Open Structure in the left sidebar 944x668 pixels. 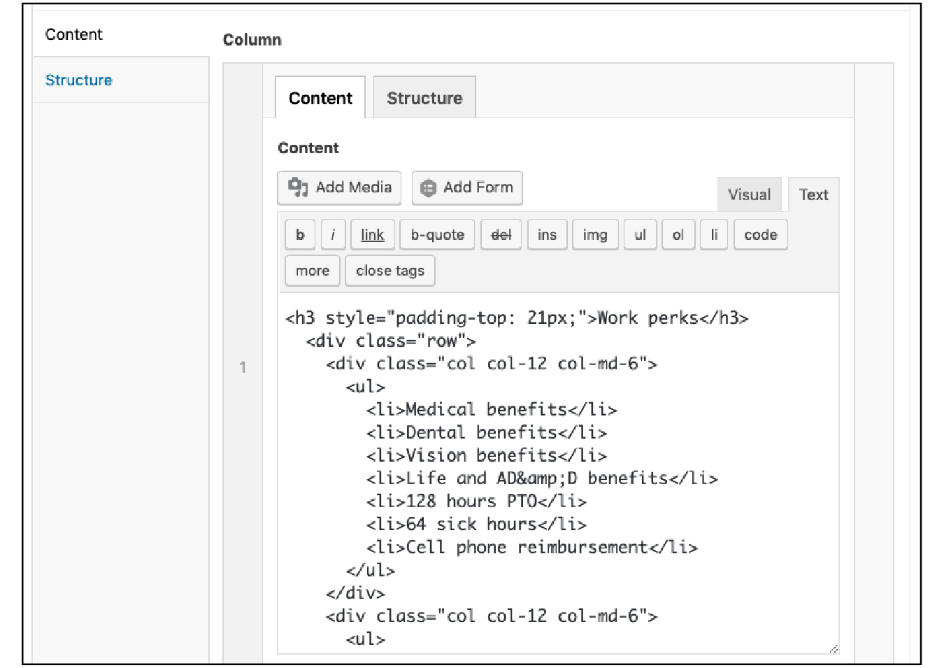point(78,80)
